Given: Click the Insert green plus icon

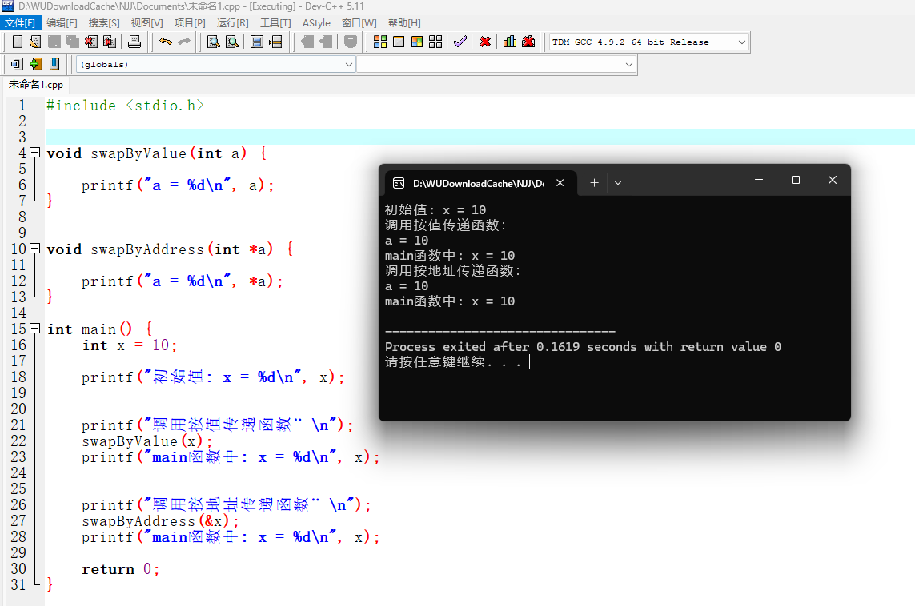Looking at the screenshot, I should pyautogui.click(x=36, y=64).
